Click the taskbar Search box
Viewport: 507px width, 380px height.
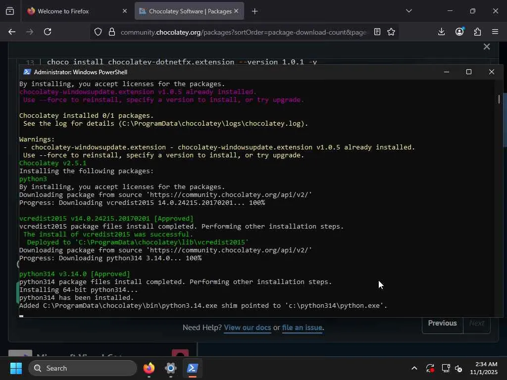(83, 368)
